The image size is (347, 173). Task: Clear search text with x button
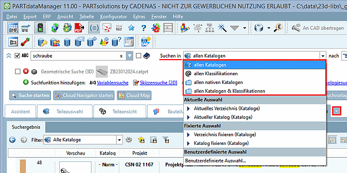(x=121, y=56)
